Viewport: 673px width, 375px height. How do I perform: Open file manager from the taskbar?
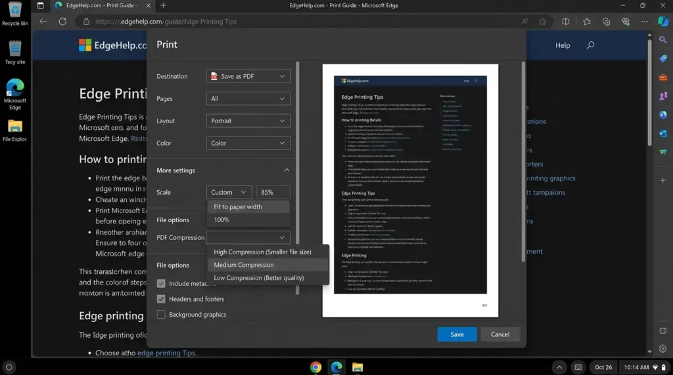pos(358,367)
